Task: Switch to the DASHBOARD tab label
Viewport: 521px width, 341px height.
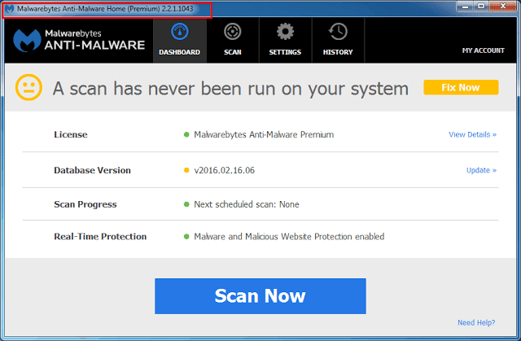Action: click(179, 52)
